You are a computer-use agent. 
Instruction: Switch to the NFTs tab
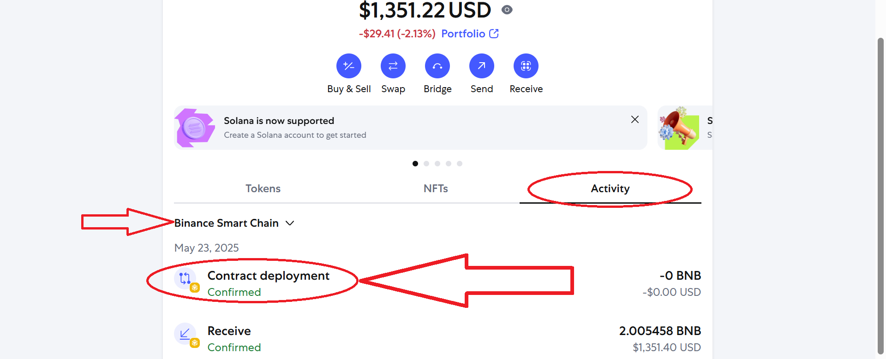coord(436,188)
